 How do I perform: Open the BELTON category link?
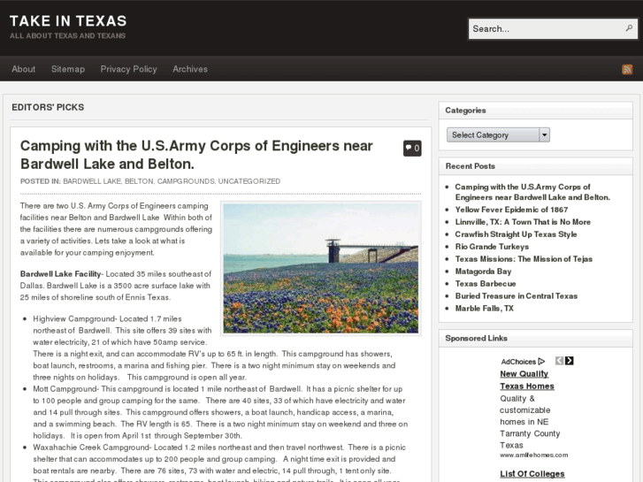(x=139, y=181)
